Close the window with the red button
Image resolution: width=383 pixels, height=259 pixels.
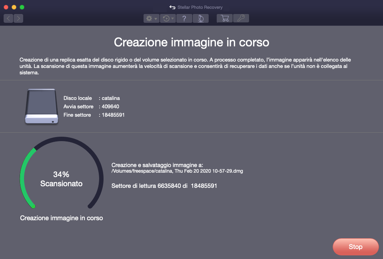(6, 7)
